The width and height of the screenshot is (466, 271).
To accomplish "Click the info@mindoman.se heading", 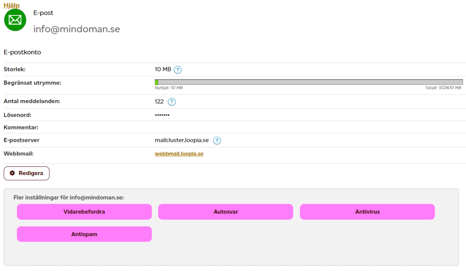I will 76,29.
